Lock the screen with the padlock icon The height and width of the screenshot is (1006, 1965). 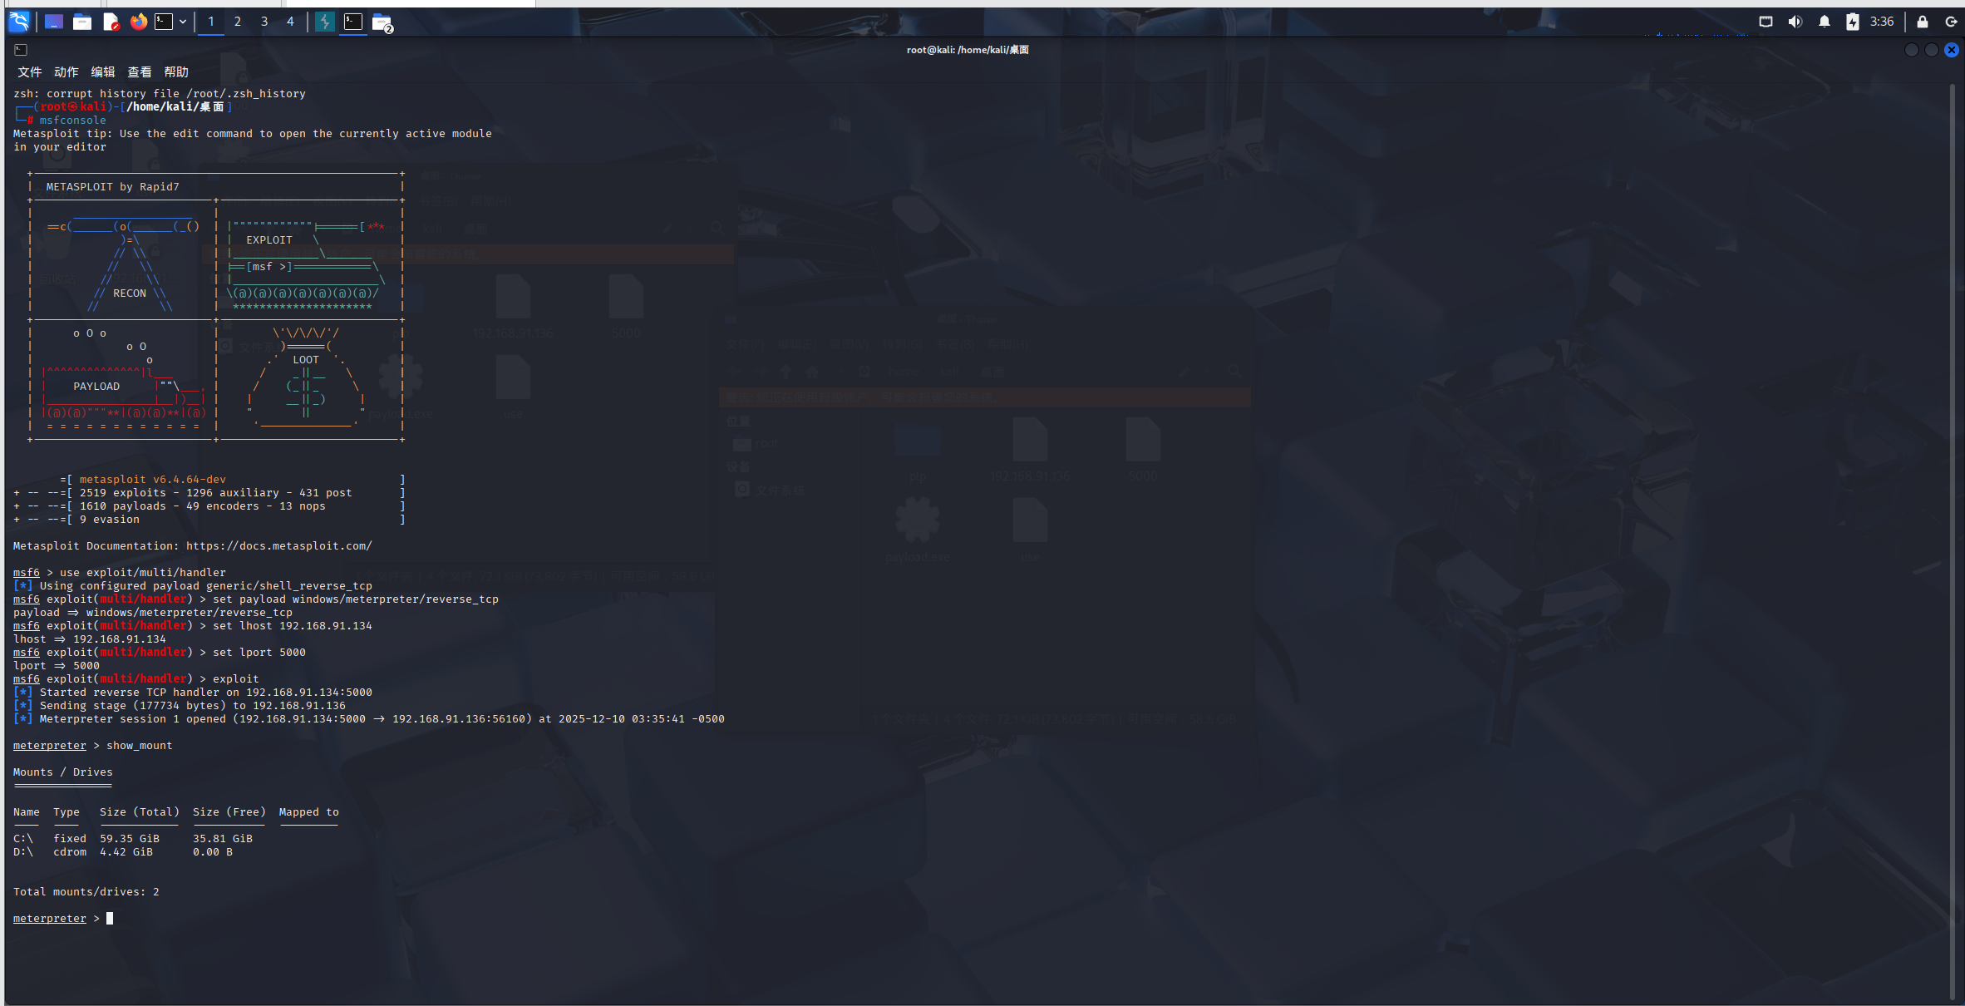[x=1923, y=22]
